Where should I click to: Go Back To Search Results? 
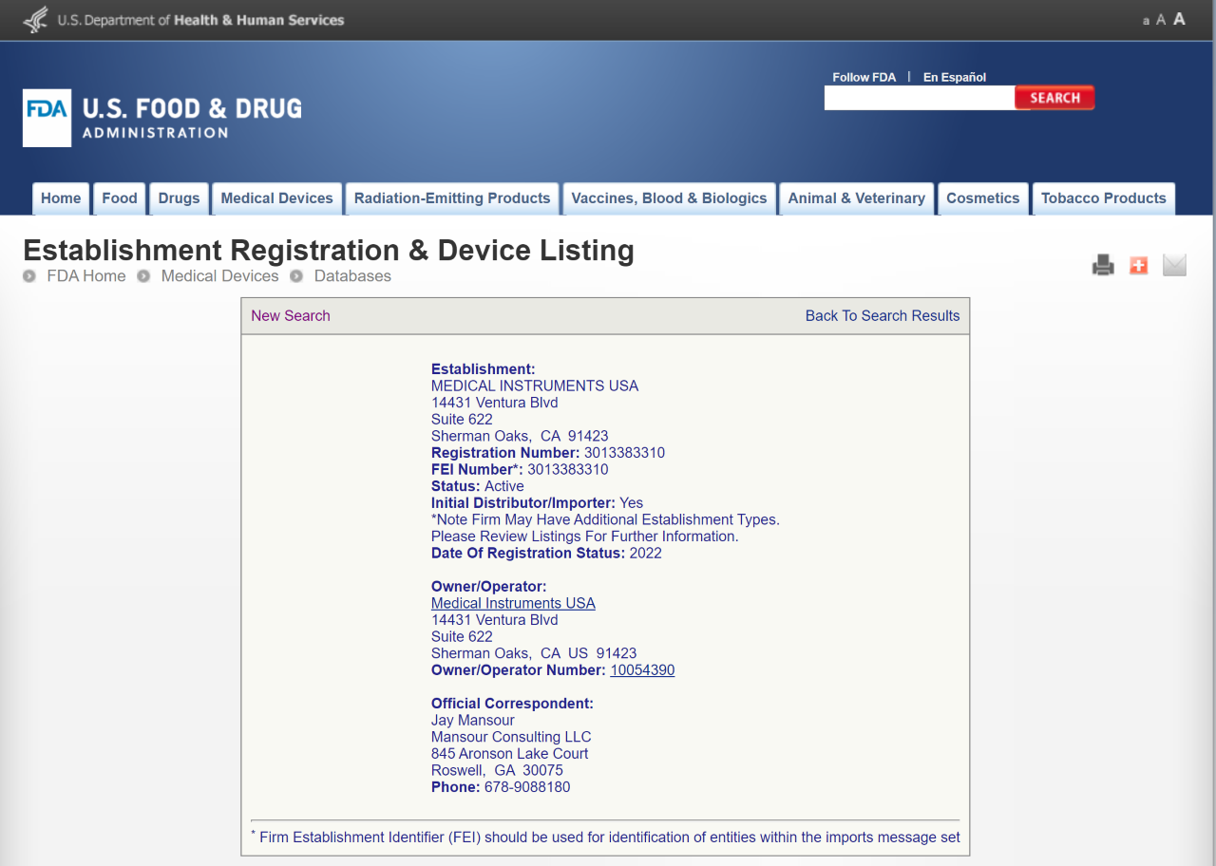[882, 316]
